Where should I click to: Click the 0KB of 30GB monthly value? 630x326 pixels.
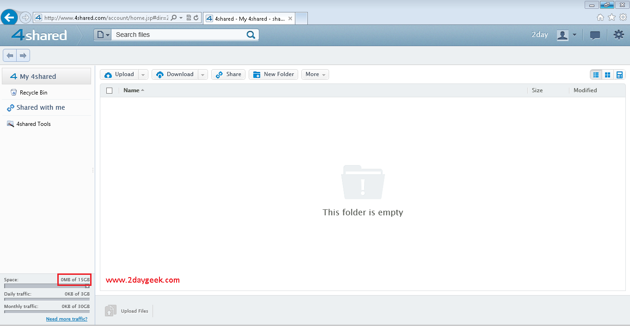point(76,306)
